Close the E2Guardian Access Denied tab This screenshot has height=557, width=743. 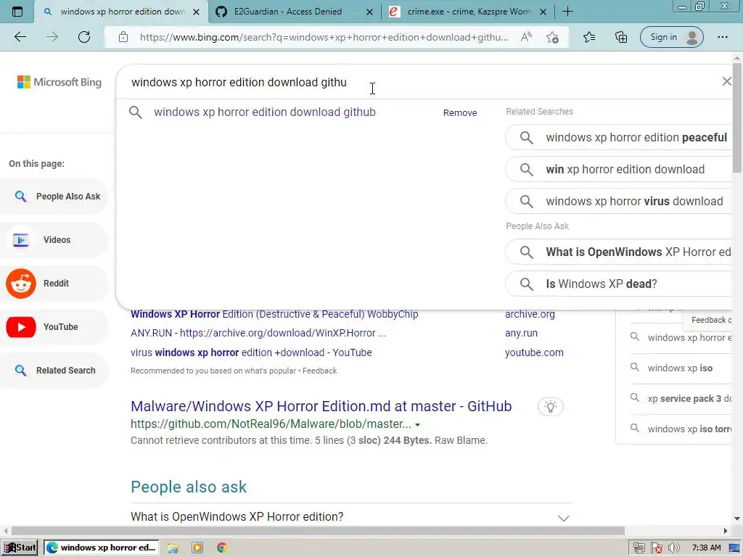[x=369, y=12]
